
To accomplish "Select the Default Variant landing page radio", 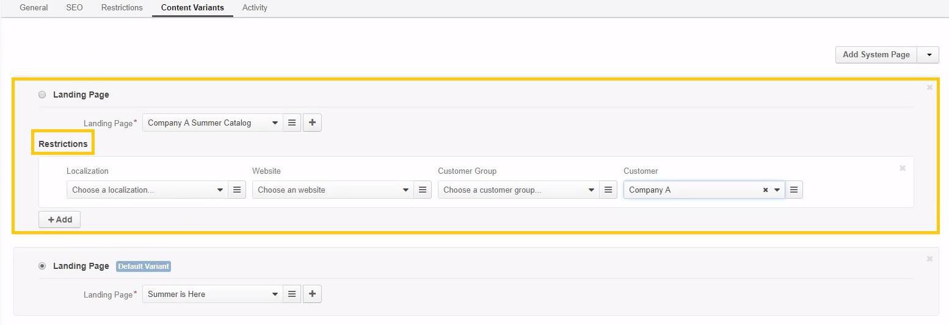I will 42,266.
